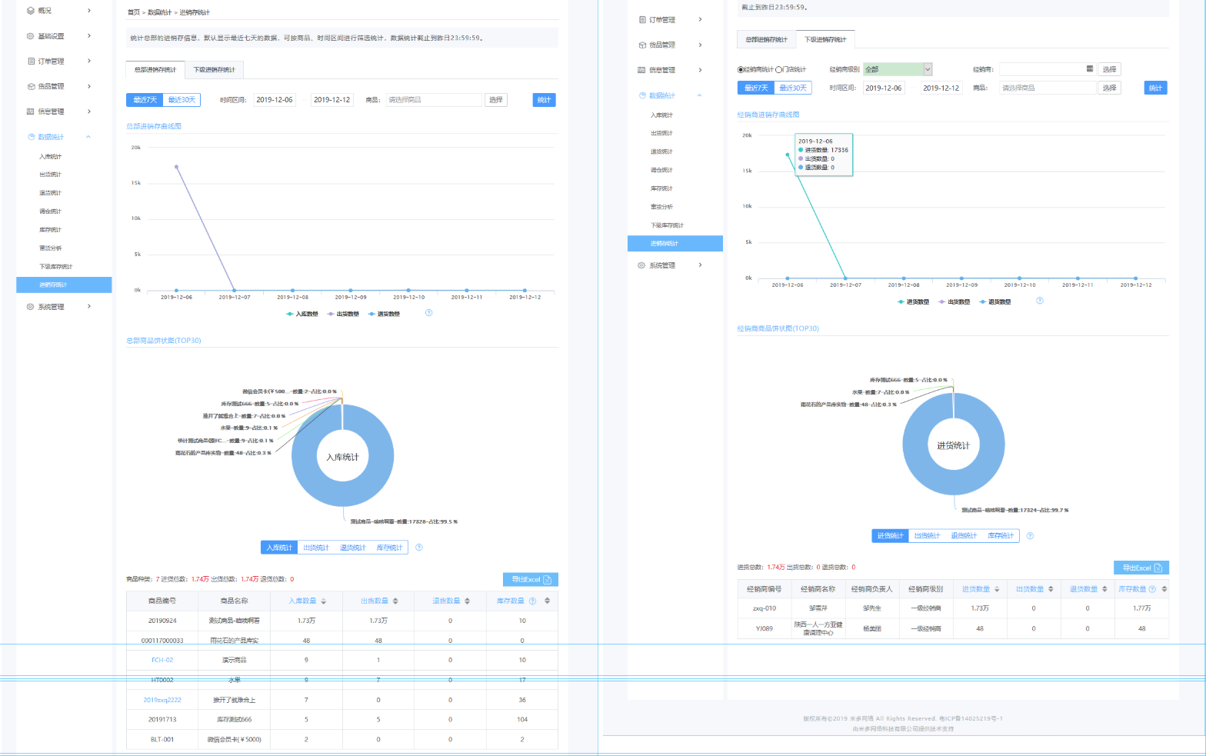Click 选择 button beside 经销商 field
1206x756 pixels.
[1109, 69]
